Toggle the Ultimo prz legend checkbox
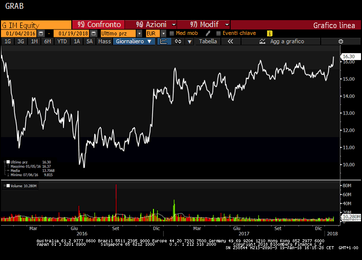Viewport: 362px width, 260px height. [x=8, y=162]
